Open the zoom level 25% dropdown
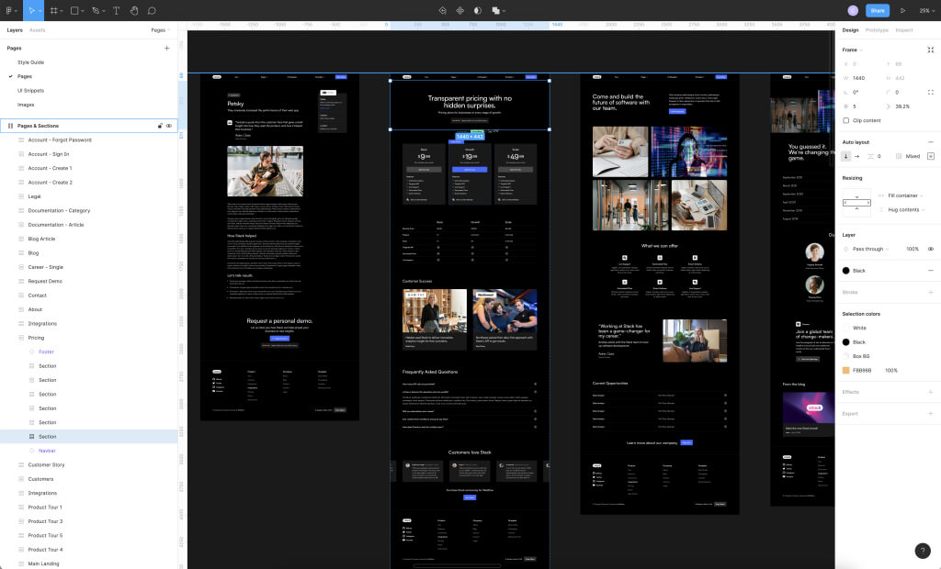The height and width of the screenshot is (569, 941). (926, 10)
